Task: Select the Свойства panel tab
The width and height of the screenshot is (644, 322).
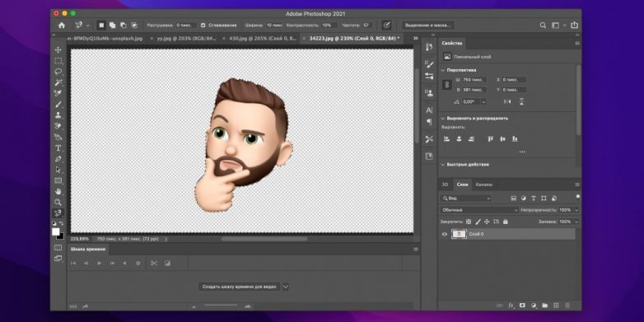Action: point(452,43)
